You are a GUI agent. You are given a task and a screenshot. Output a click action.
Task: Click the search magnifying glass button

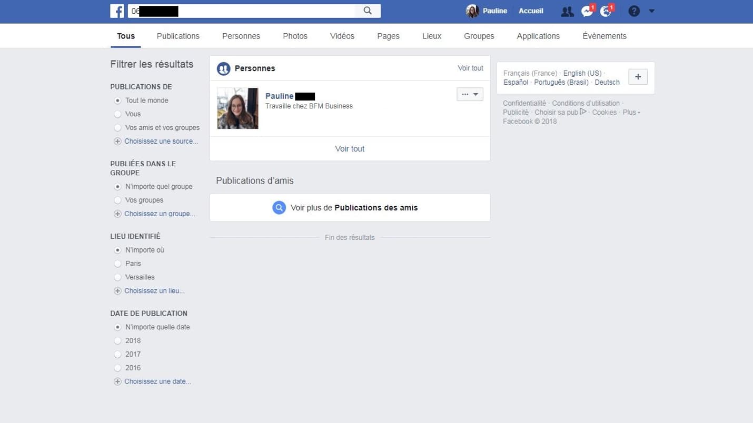(x=368, y=11)
